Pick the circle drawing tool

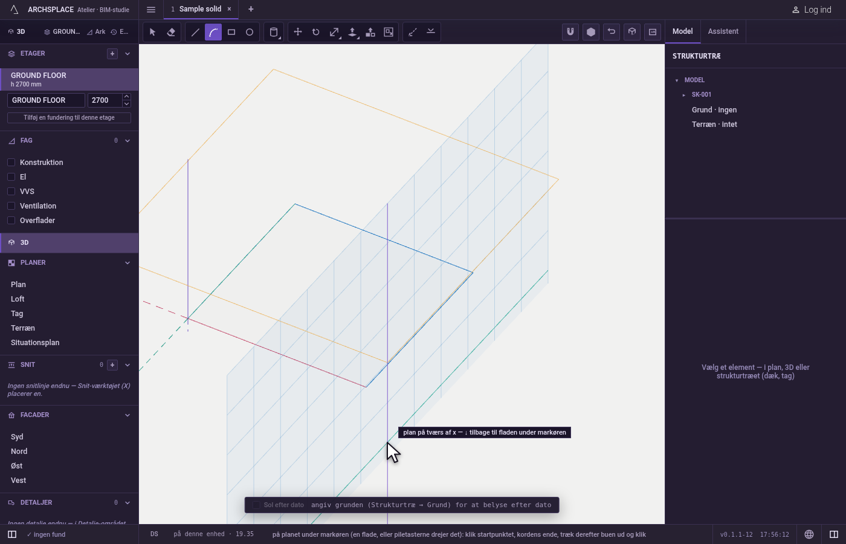click(250, 32)
